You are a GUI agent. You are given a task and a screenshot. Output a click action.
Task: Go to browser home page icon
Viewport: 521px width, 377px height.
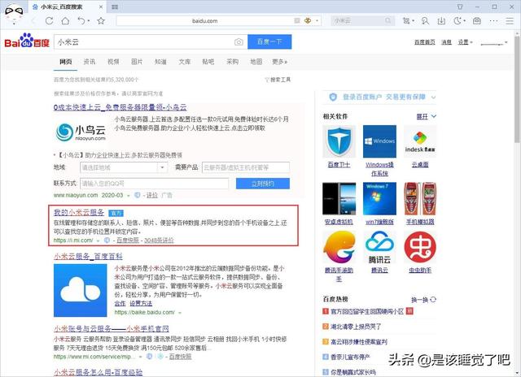65,21
